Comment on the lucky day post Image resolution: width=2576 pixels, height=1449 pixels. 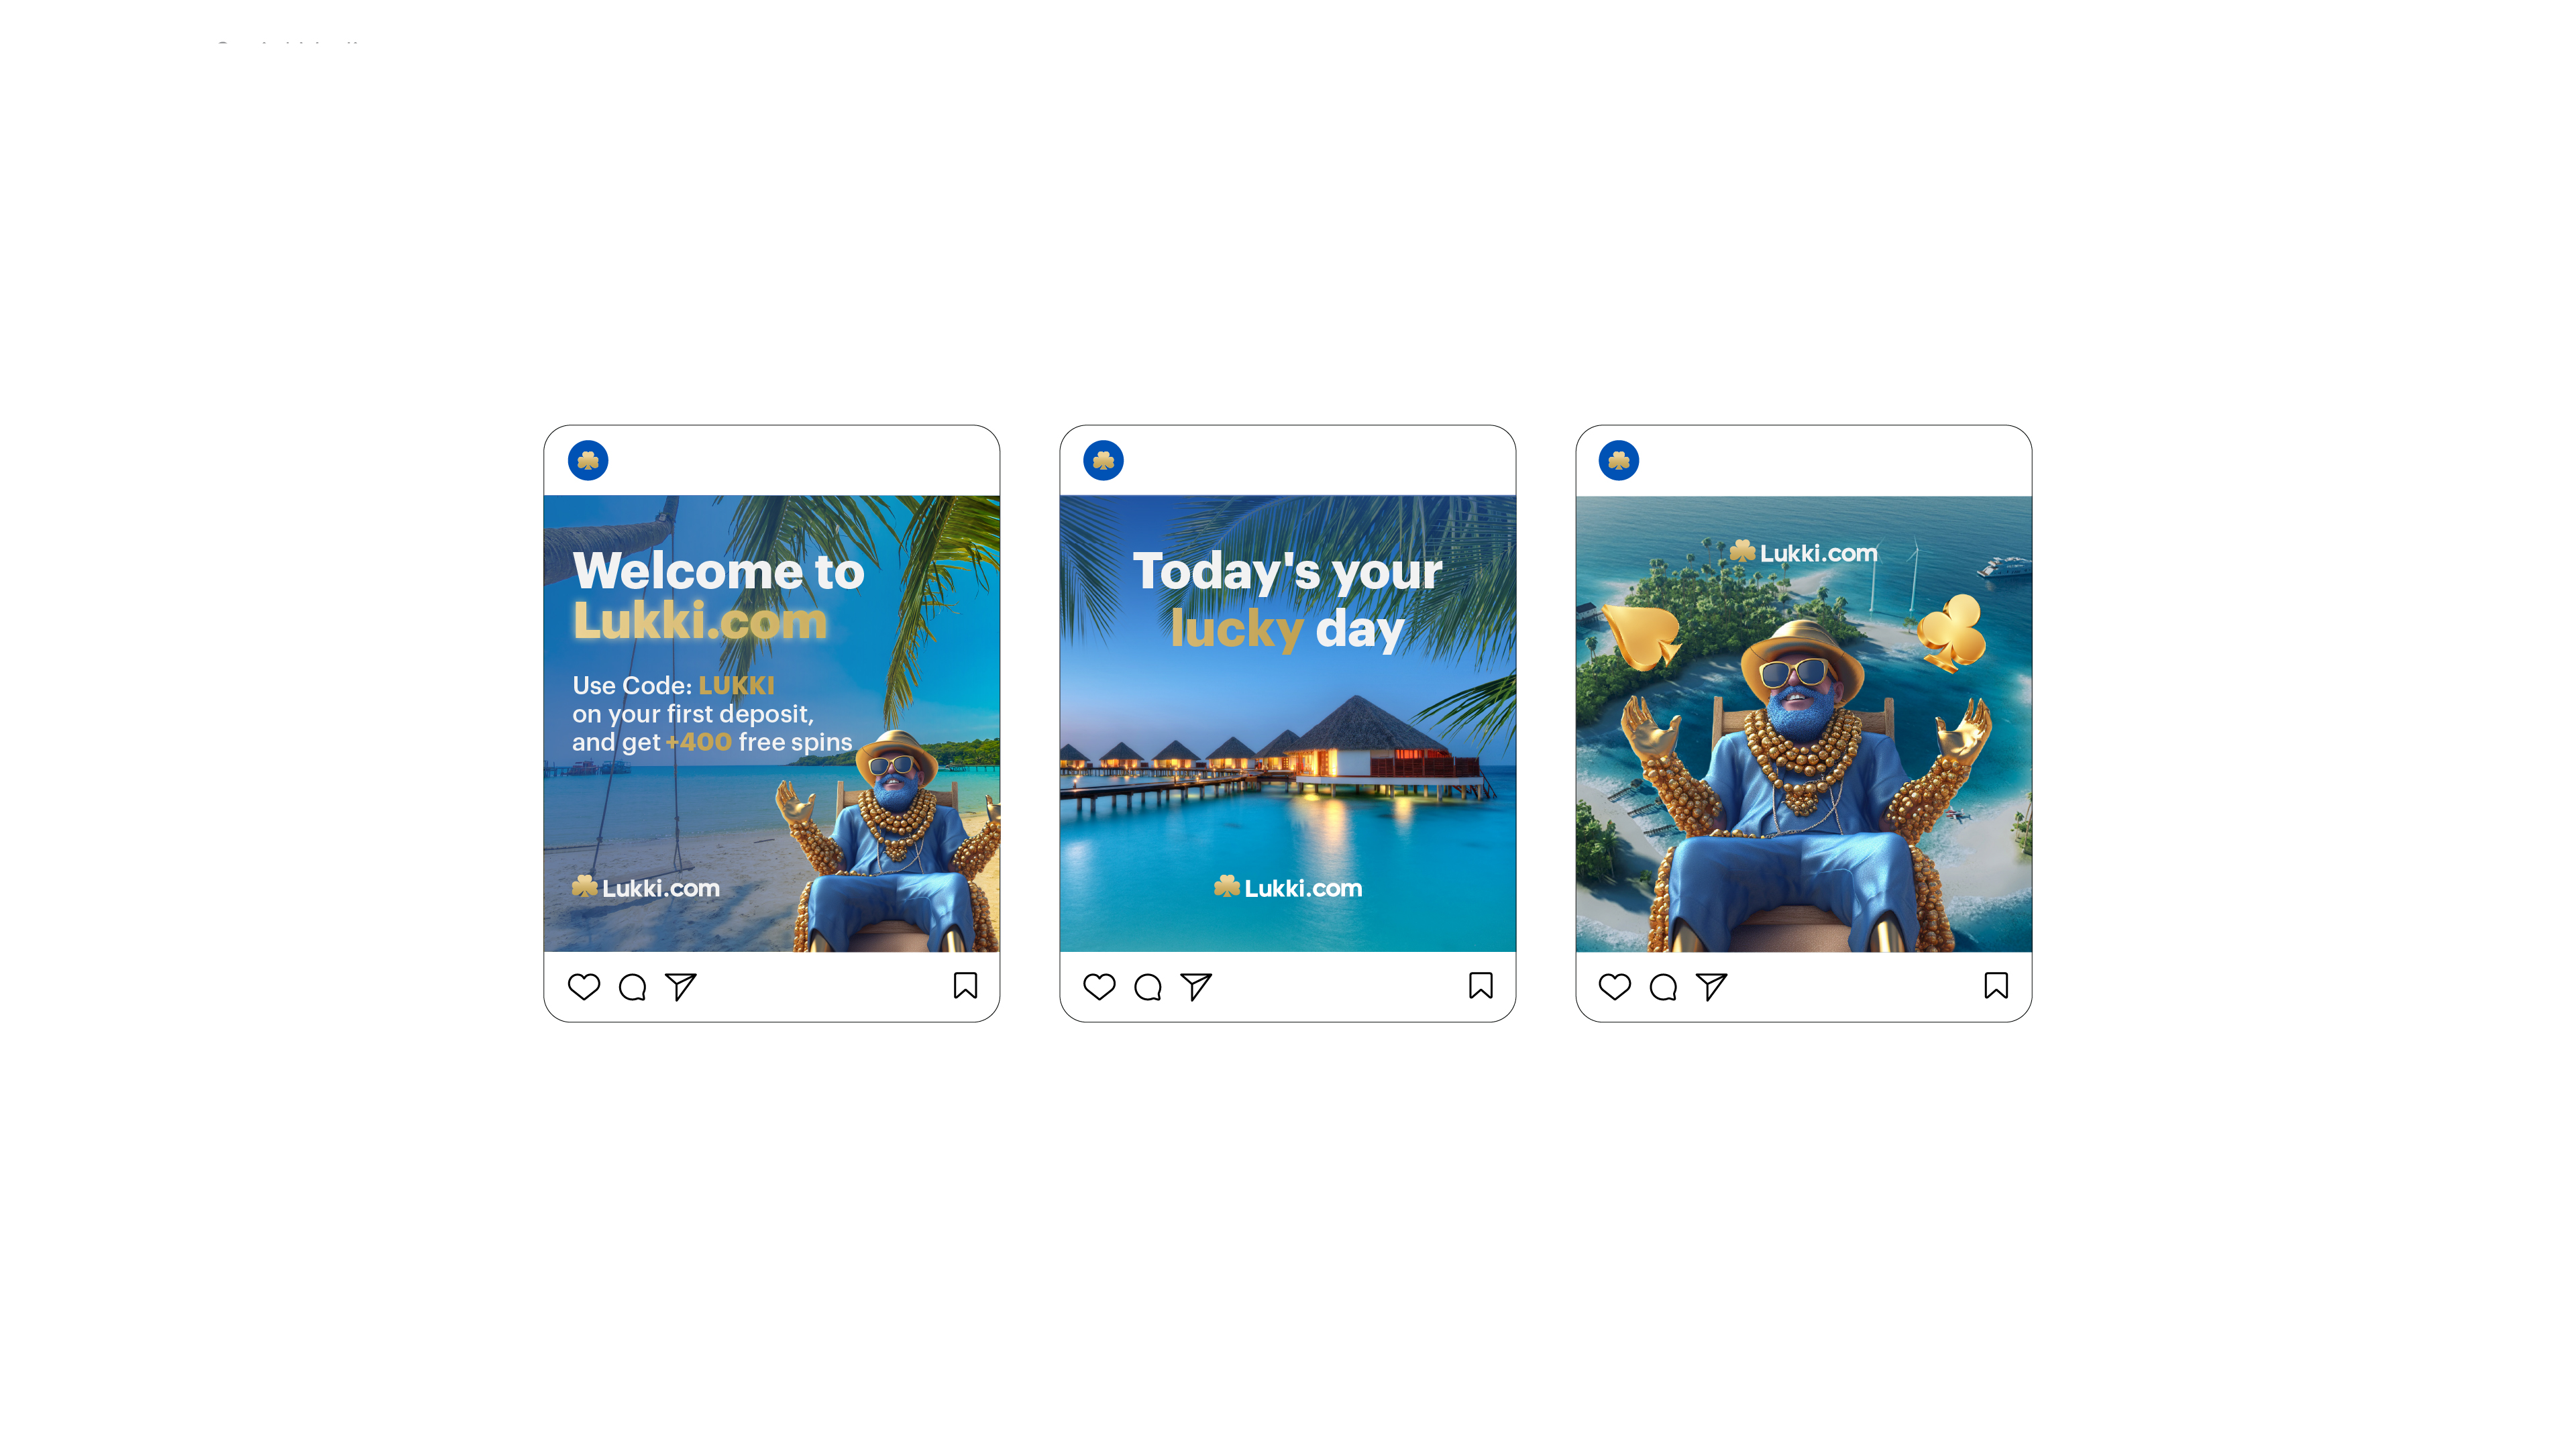click(1148, 987)
